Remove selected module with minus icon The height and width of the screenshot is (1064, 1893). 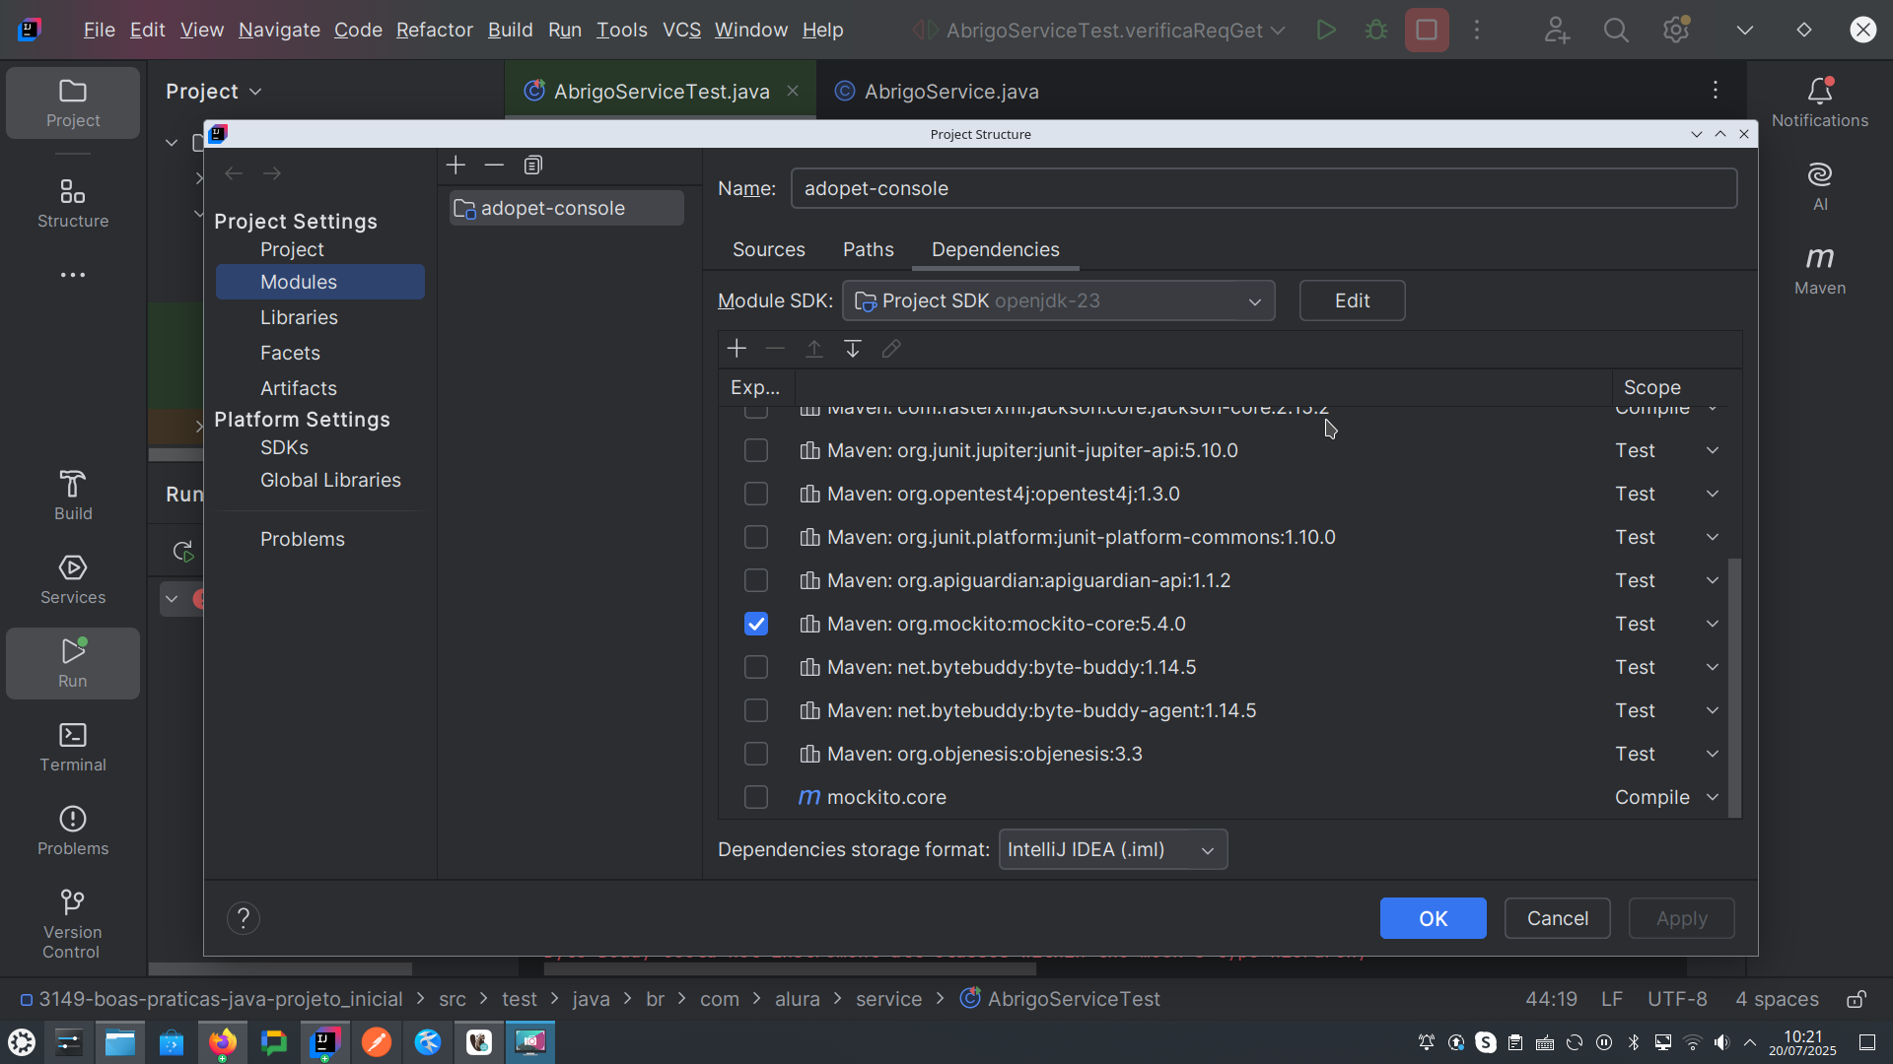tap(494, 165)
